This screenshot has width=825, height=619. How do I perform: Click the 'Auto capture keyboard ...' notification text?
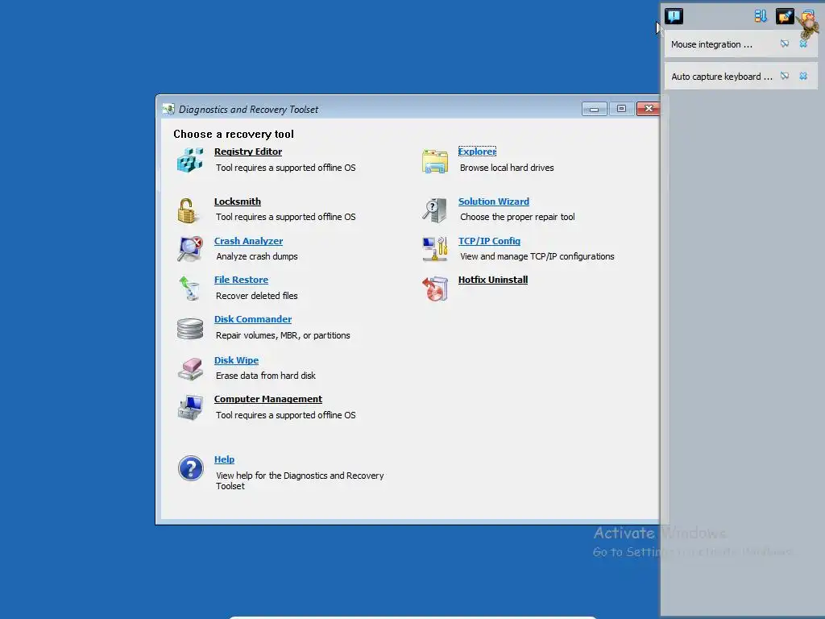[x=722, y=77]
